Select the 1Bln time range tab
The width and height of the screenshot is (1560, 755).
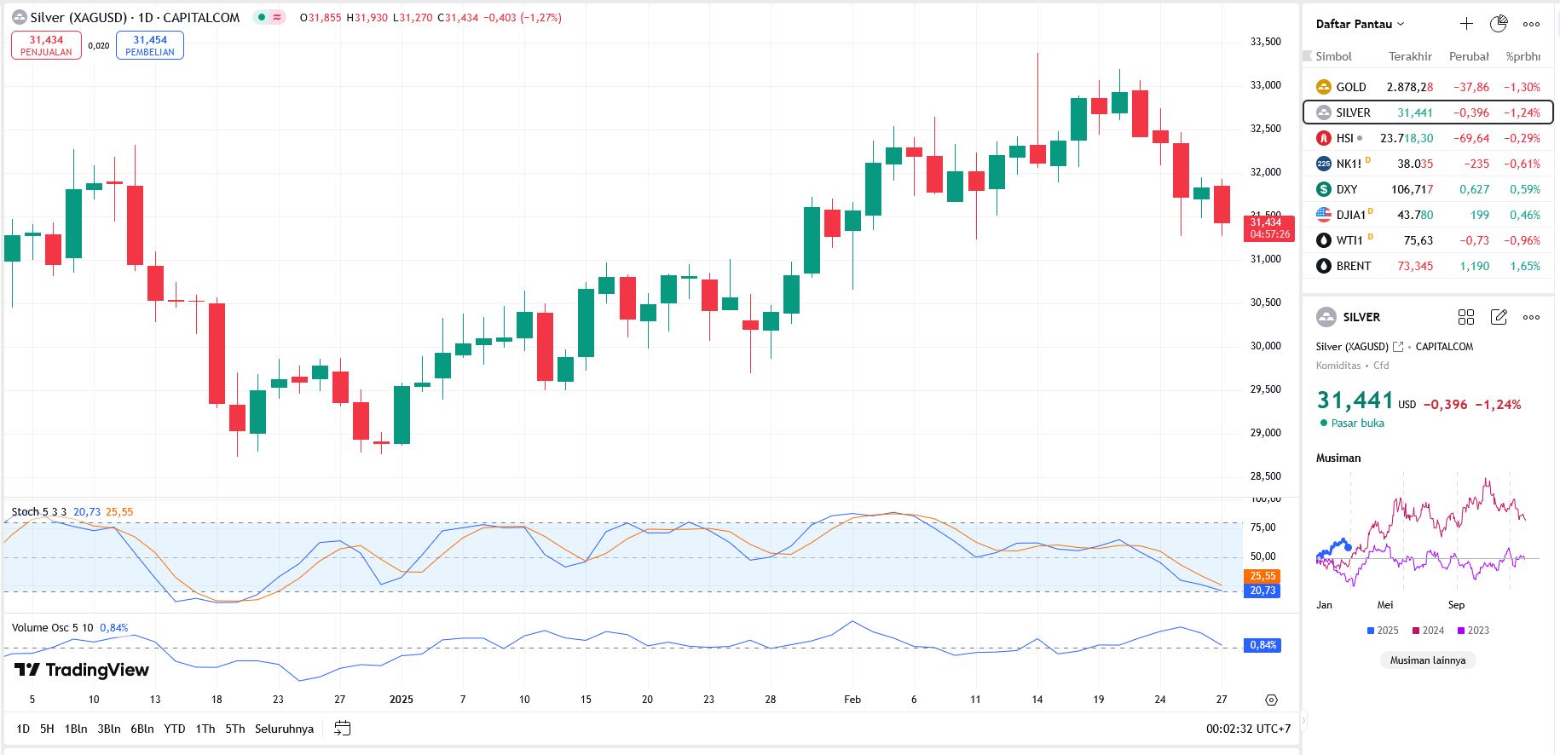76,729
